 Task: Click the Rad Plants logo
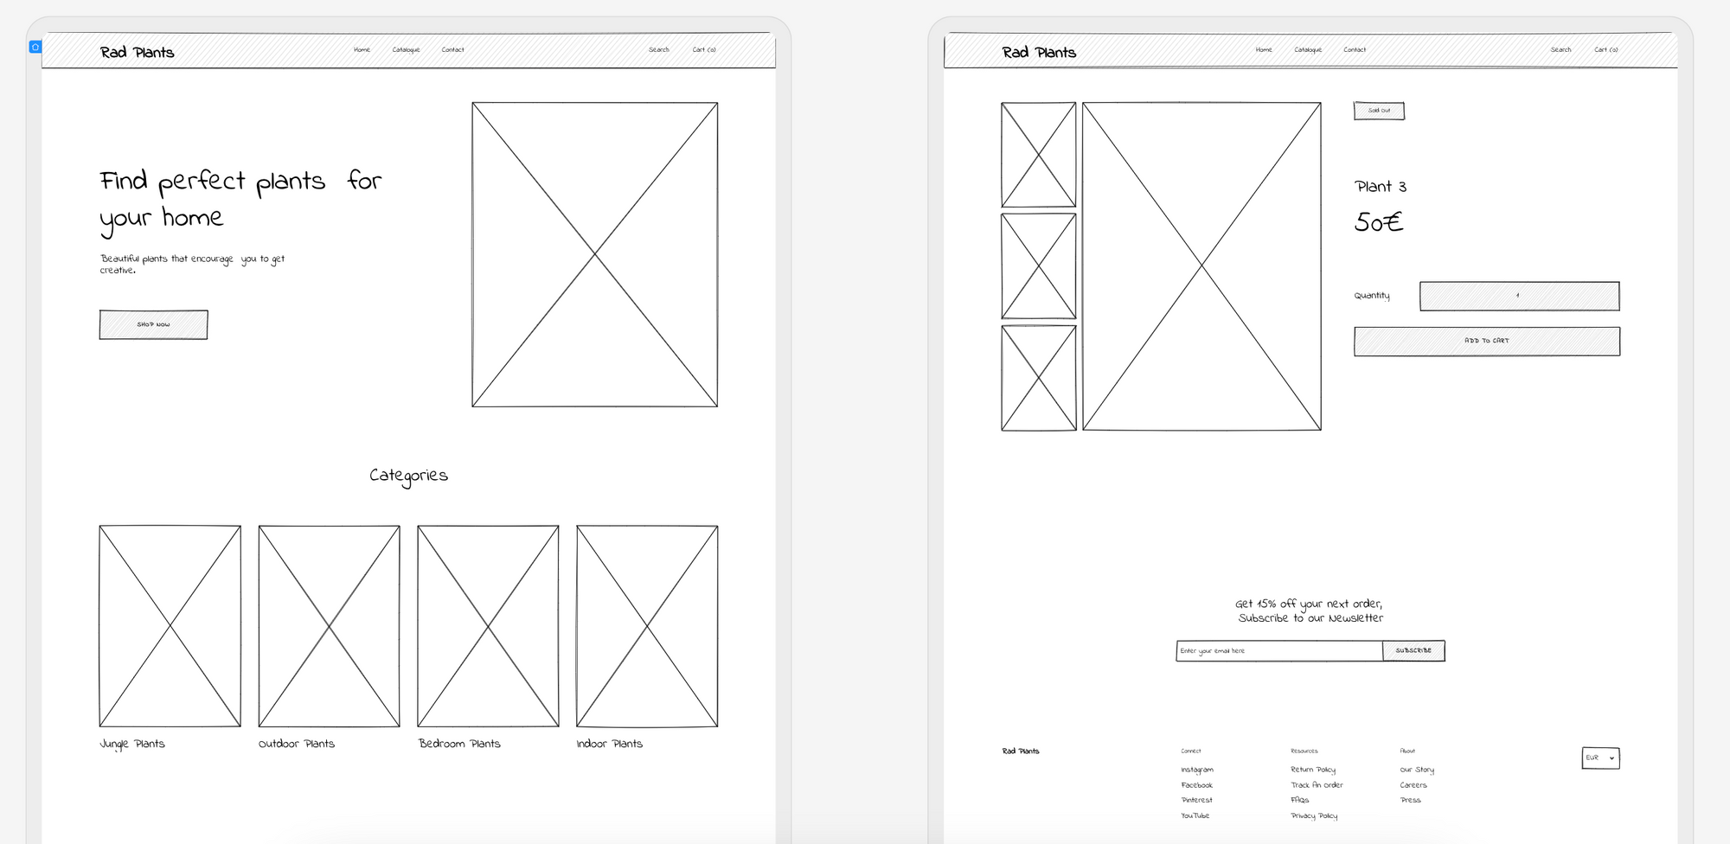(138, 52)
